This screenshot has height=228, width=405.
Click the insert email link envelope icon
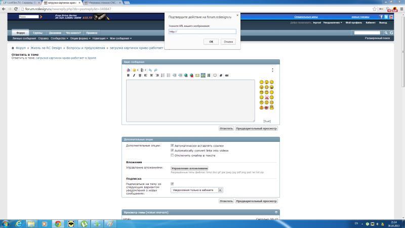point(197,75)
